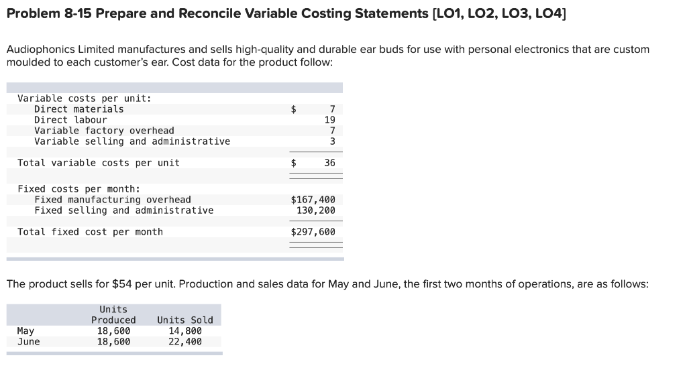
Task: Click the 'Total variable costs per unit' label
Action: pyautogui.click(x=99, y=163)
